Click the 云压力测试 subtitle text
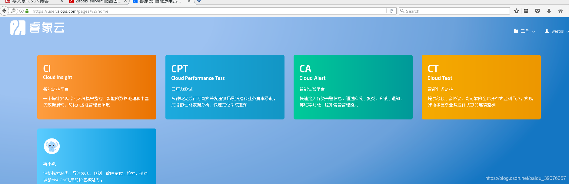 click(182, 89)
